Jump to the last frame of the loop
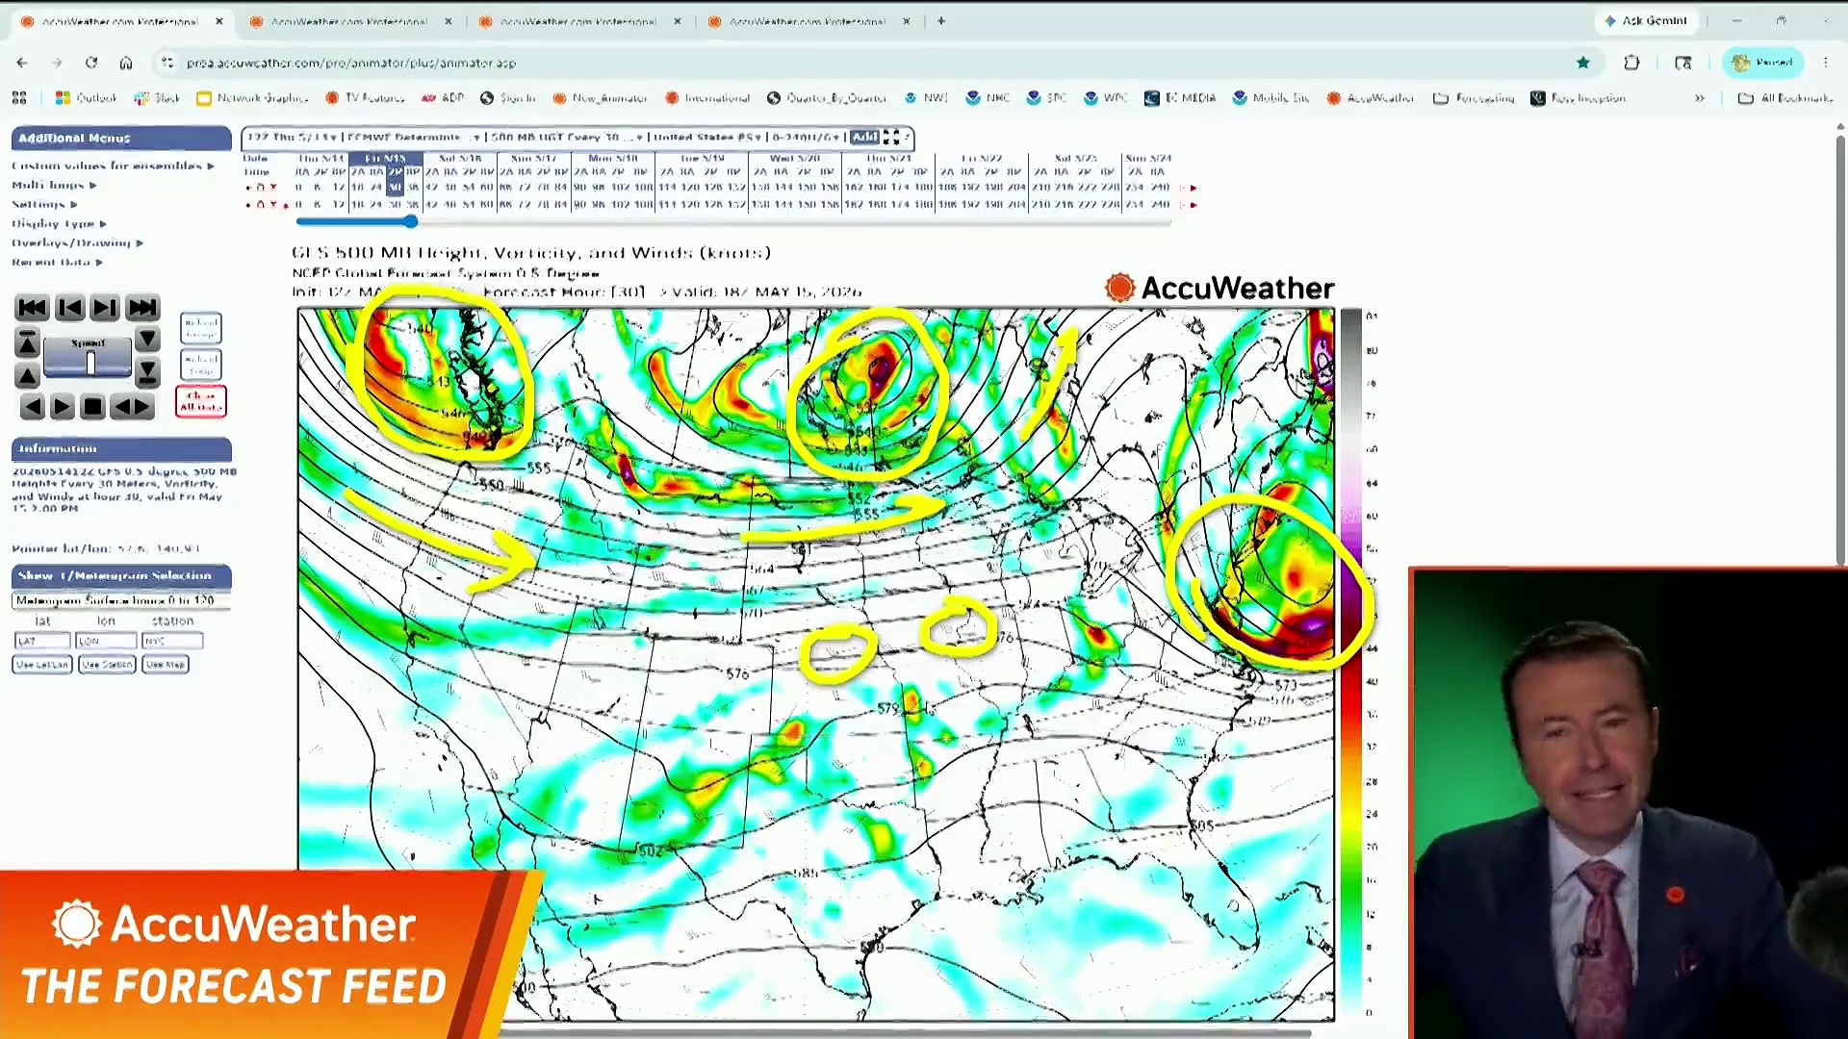Screen dimensions: 1848x1039 142,308
